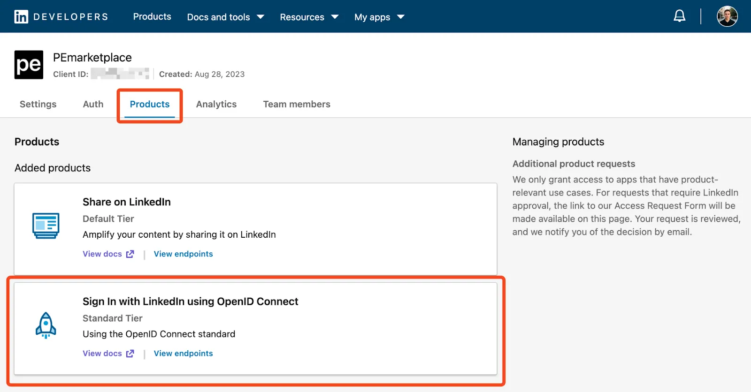Click the rocket icon for Sign In product
The width and height of the screenshot is (751, 392).
click(x=46, y=325)
